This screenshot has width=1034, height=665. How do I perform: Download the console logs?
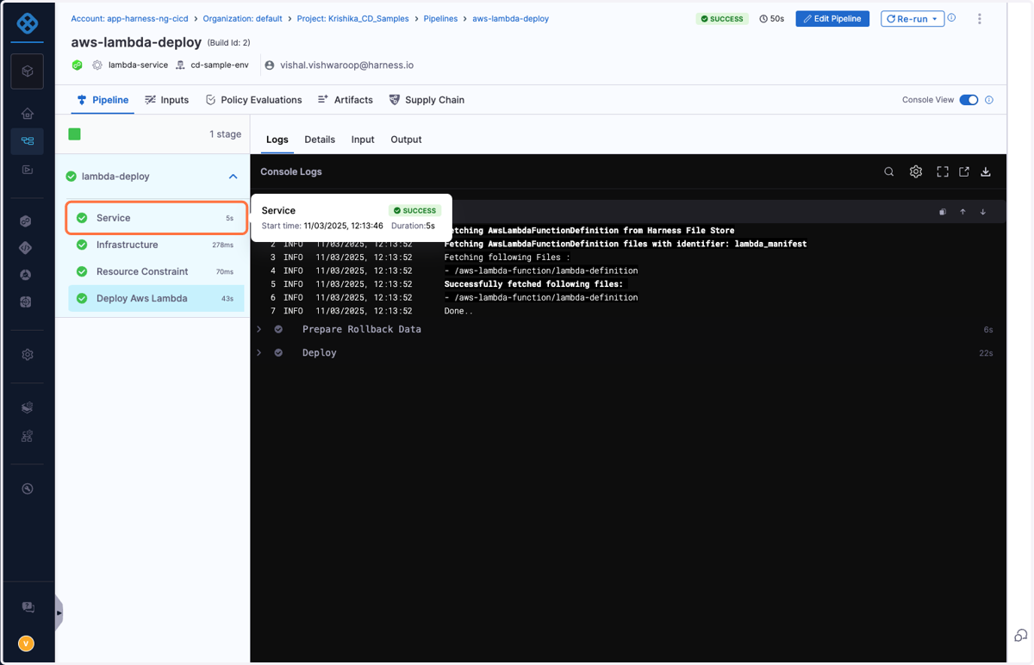986,172
